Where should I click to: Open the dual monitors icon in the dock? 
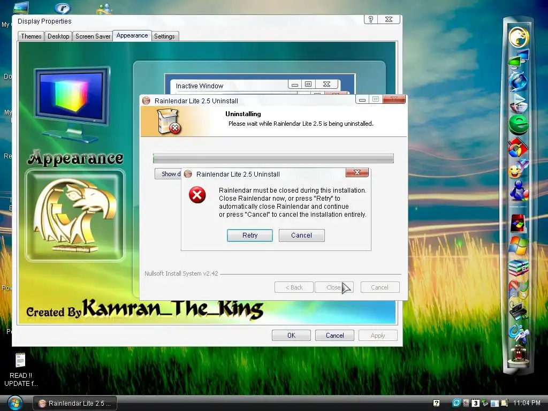click(x=519, y=59)
